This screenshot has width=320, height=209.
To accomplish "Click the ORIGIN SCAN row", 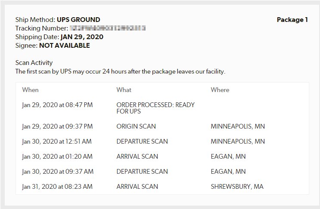I will click(162, 126).
